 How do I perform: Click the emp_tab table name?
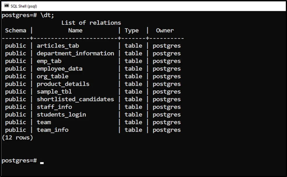49,61
